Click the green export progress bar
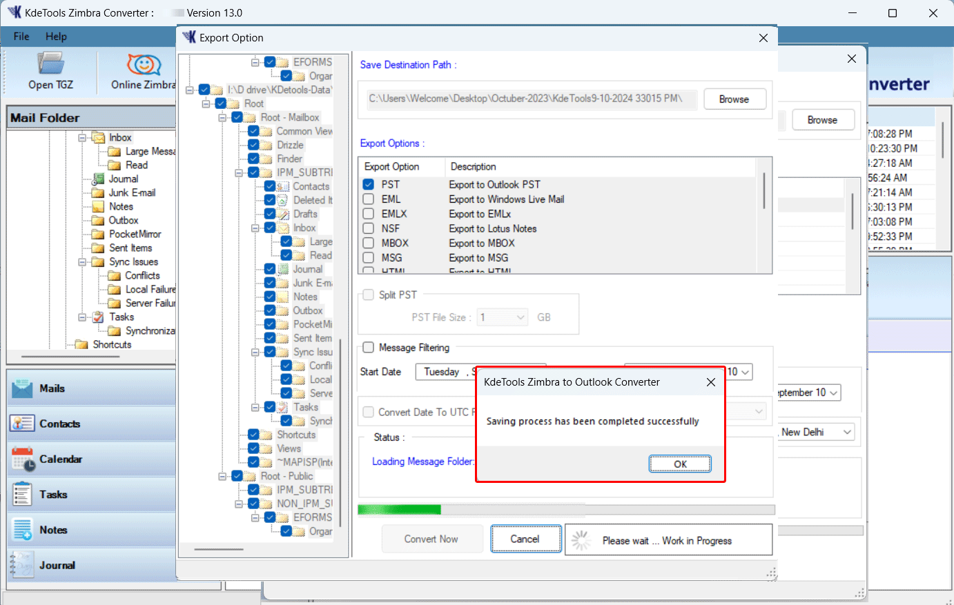Viewport: 954px width, 605px height. click(399, 509)
